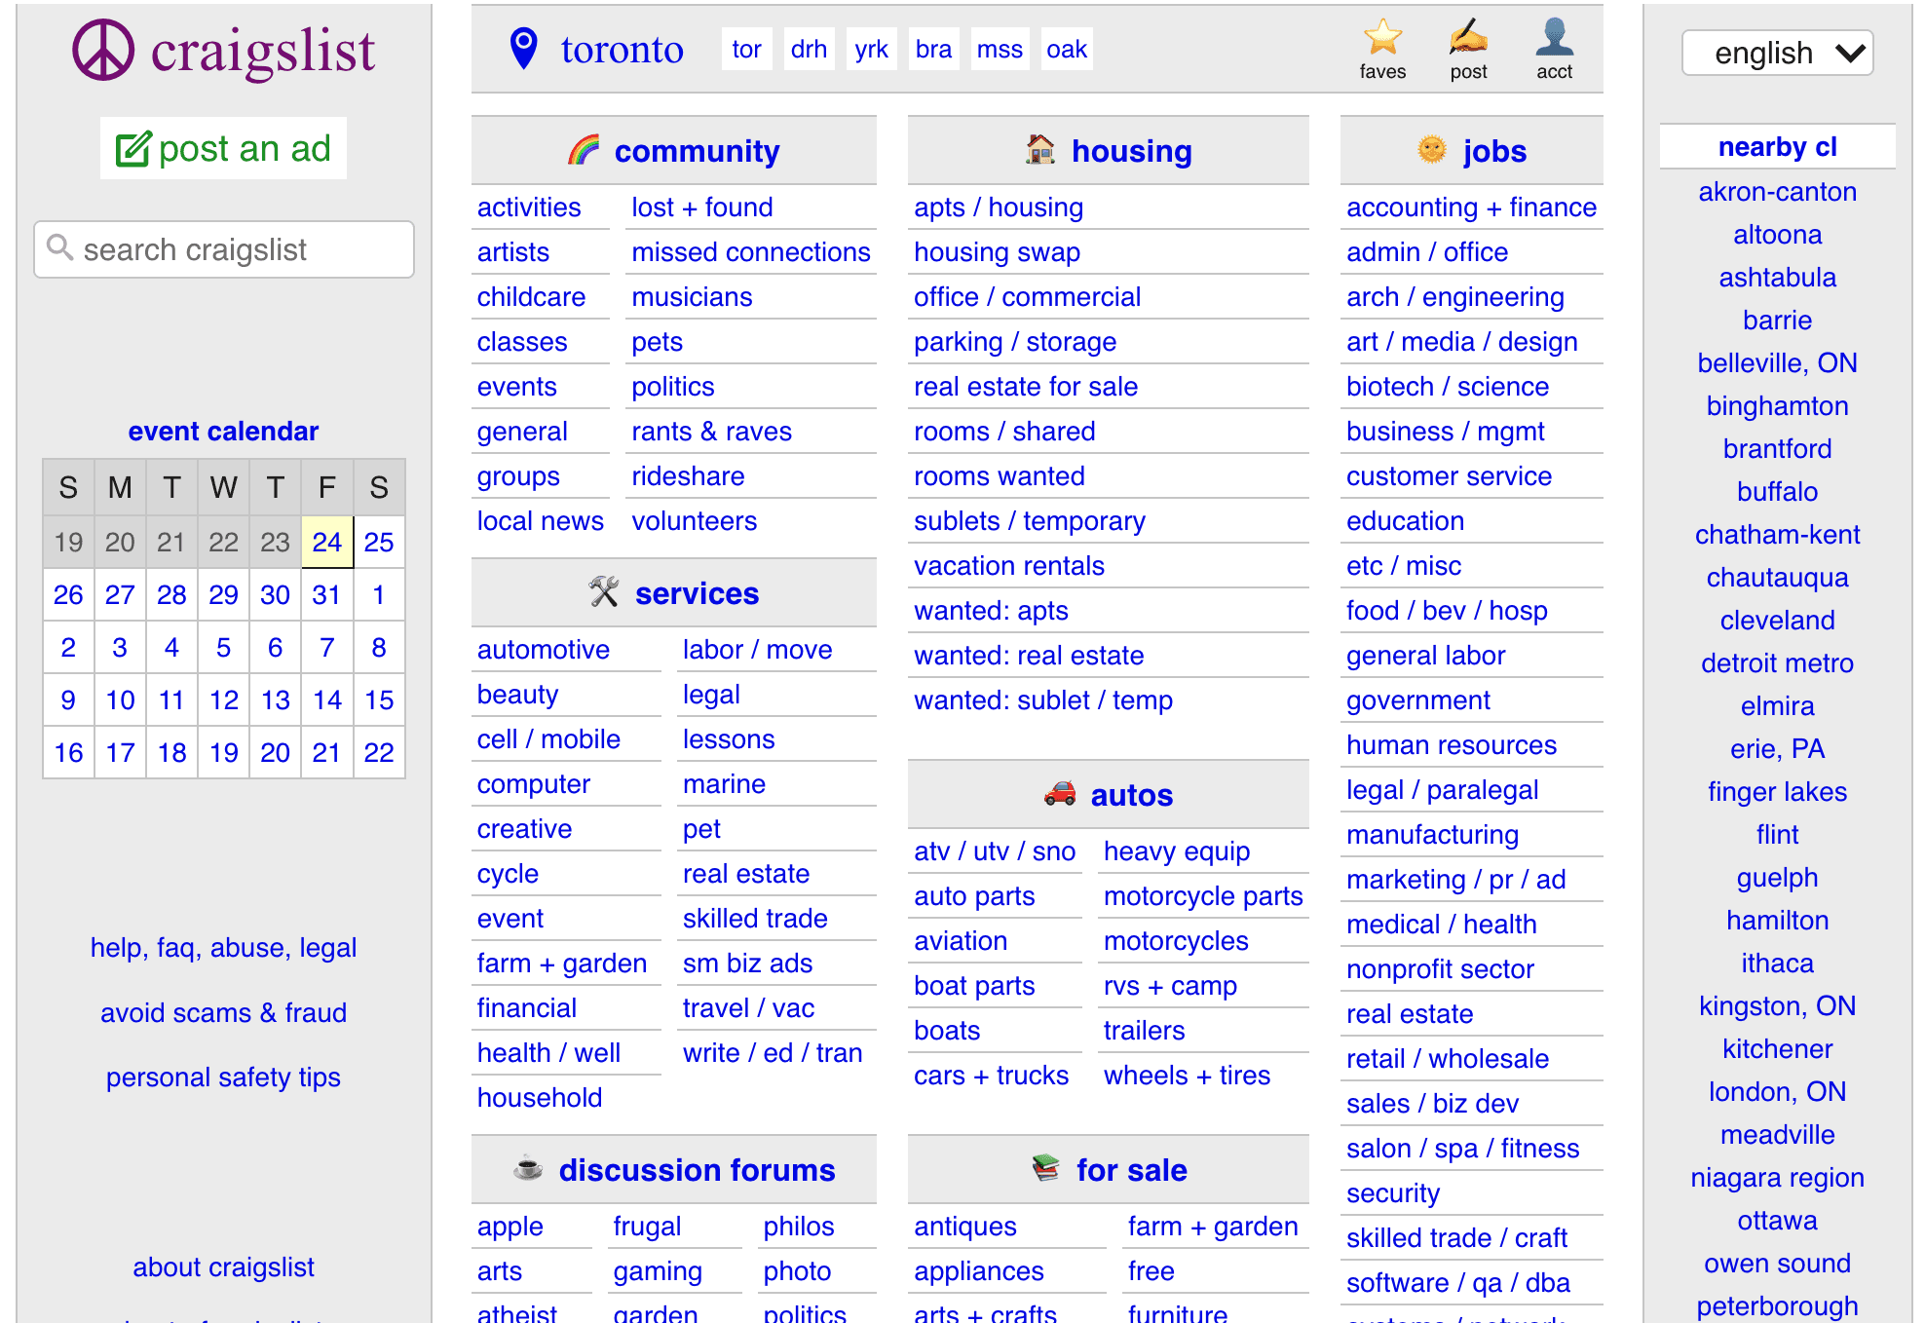Select the yrk area tab

871,49
